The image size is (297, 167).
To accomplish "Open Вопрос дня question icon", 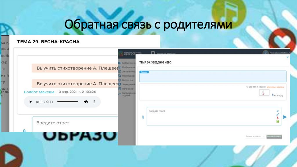I will point(120,80).
